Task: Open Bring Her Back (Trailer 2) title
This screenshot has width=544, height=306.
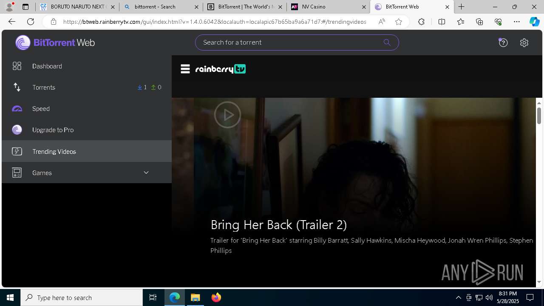Action: [279, 224]
